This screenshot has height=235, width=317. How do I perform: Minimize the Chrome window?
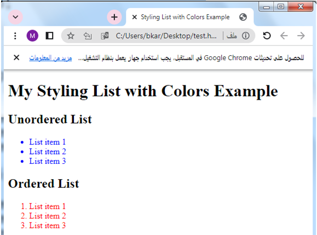click(x=266, y=7)
